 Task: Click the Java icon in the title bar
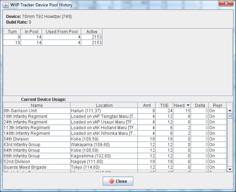click(6, 5)
